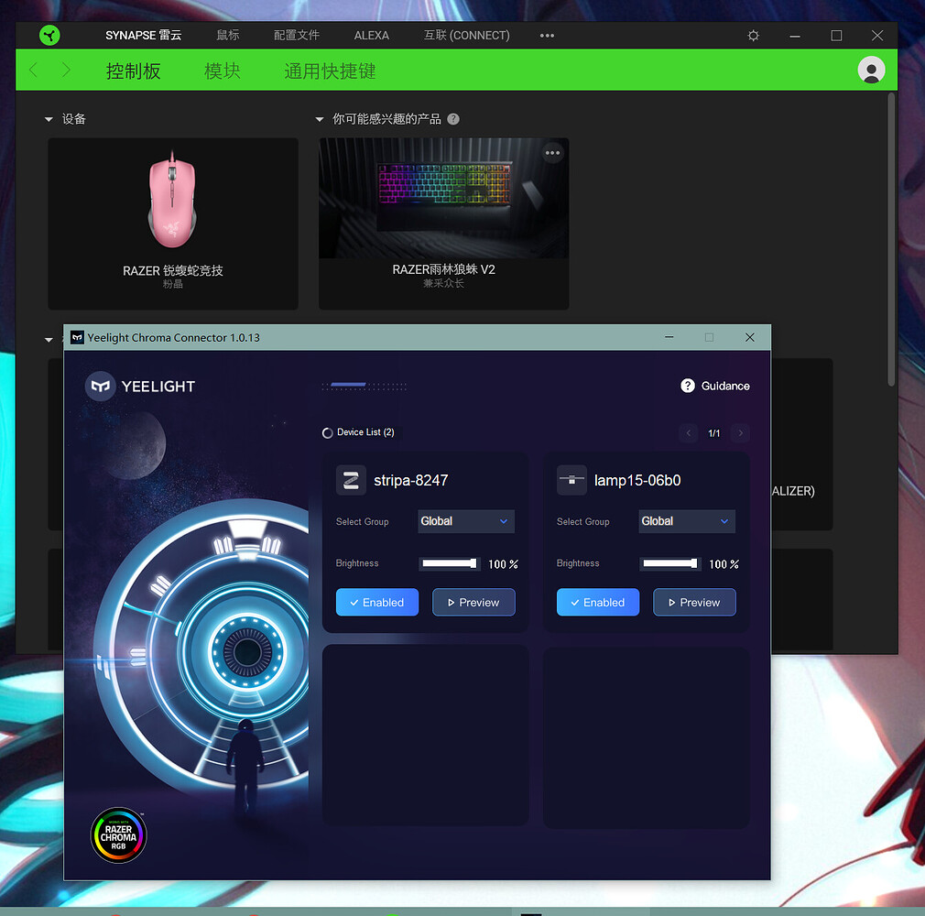Click Yeelight title bar app icon
Viewport: 925px width, 916px height.
pos(77,338)
